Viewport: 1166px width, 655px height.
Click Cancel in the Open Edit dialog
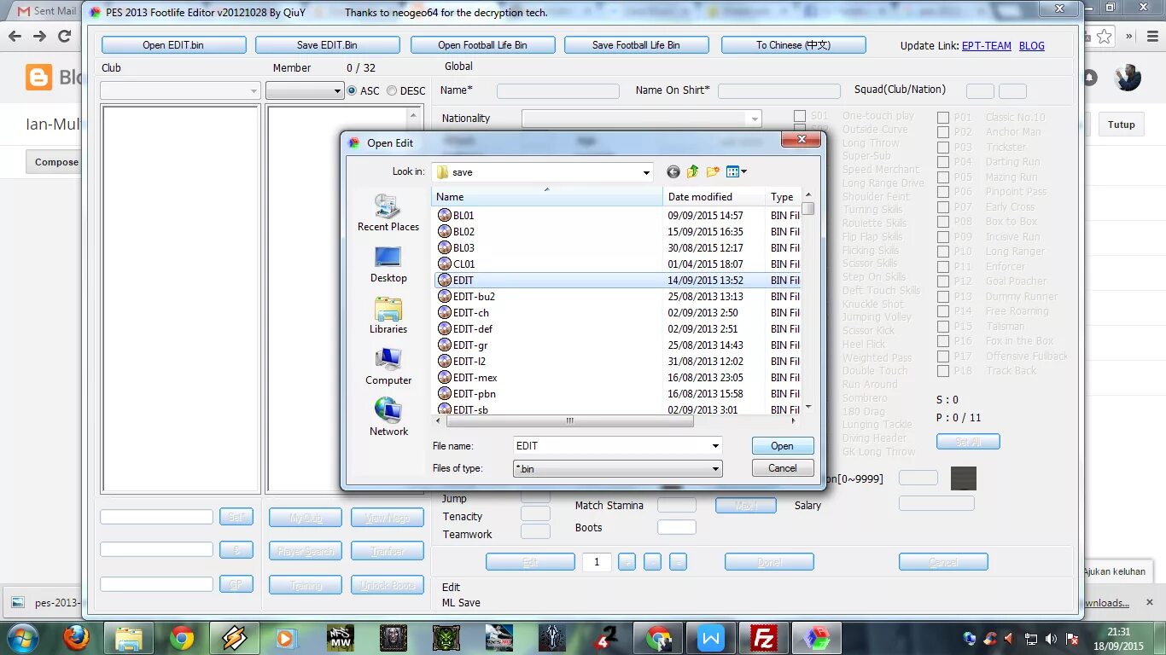click(x=783, y=468)
